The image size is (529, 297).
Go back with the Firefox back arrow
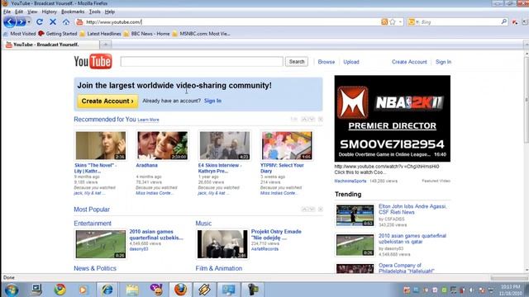point(9,22)
